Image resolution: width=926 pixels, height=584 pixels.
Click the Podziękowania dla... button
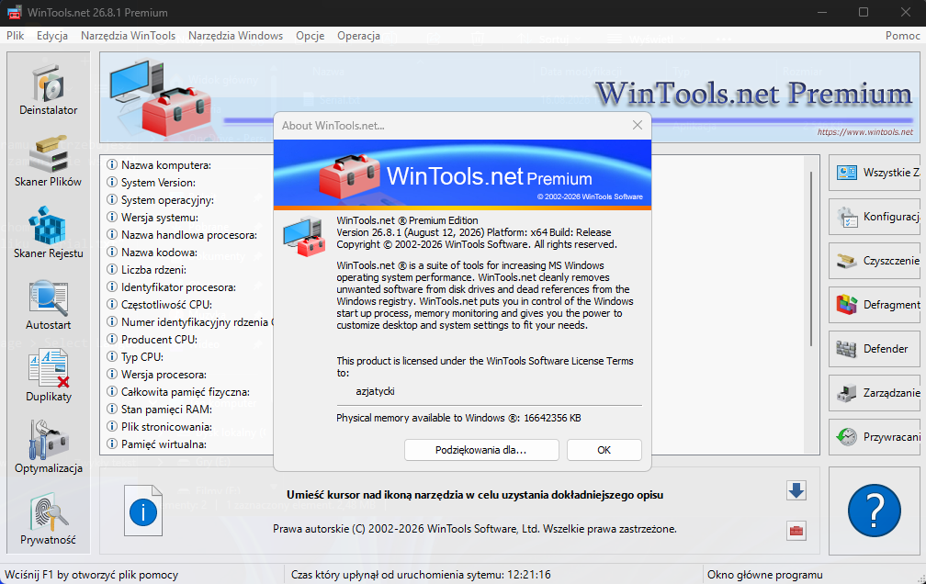tap(481, 450)
